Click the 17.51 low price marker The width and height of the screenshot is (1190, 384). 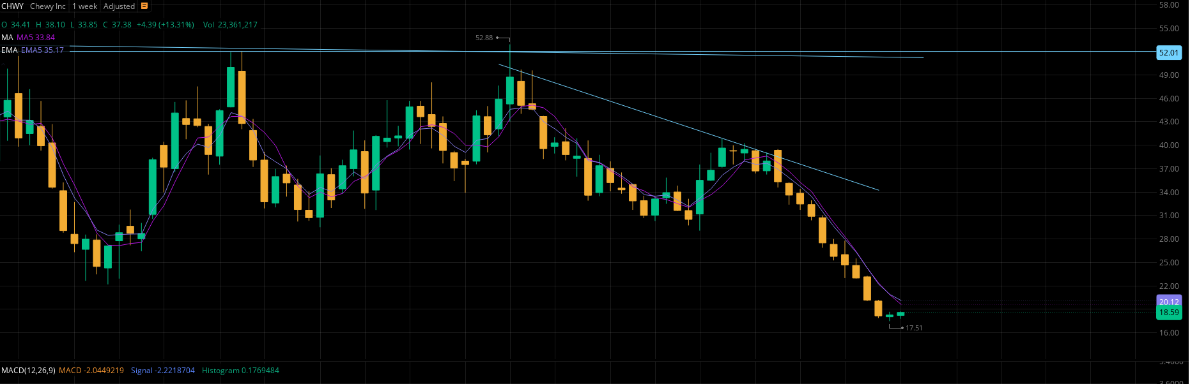click(x=914, y=328)
